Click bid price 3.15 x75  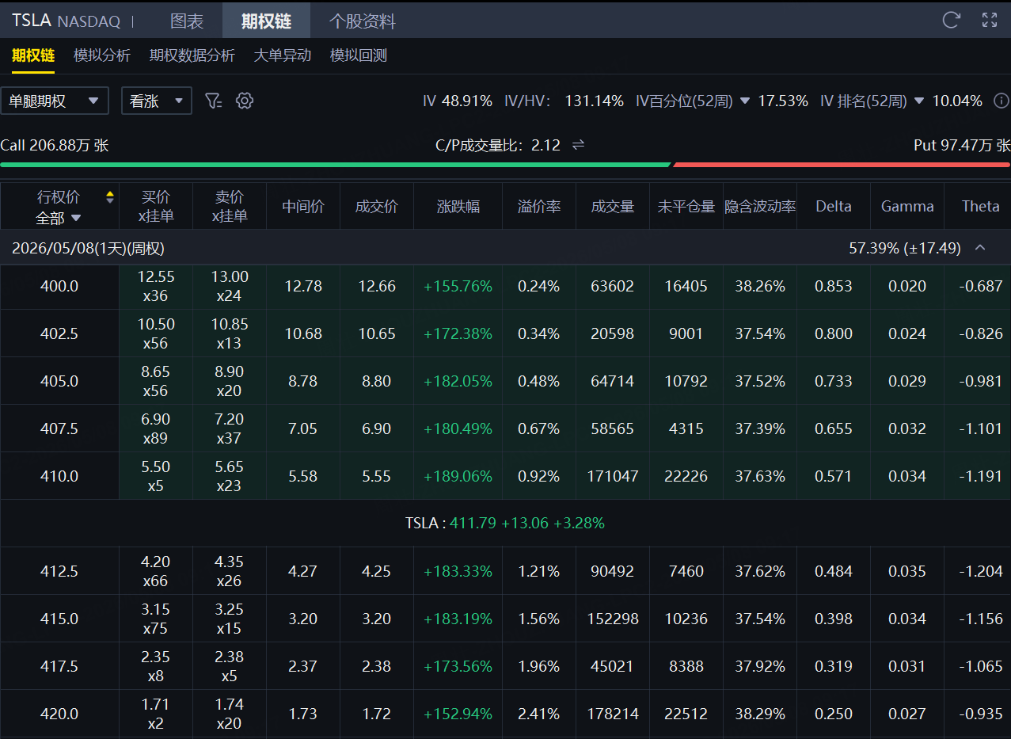[156, 619]
